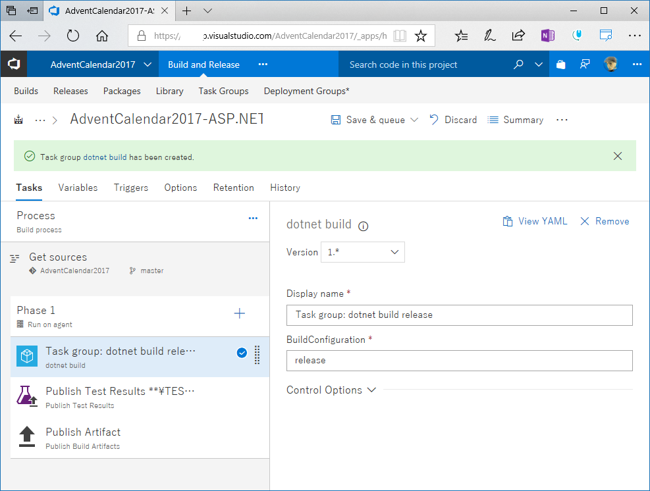Click the info icon beside dotnet build

pos(363,226)
